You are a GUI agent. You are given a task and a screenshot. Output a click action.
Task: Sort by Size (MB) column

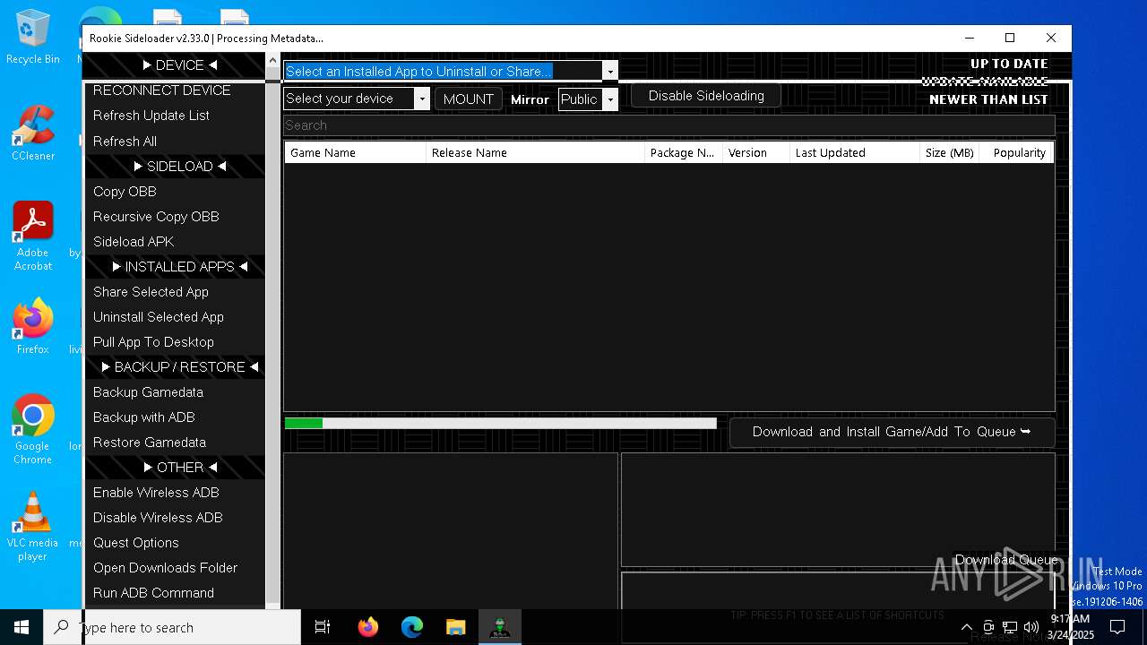pyautogui.click(x=950, y=152)
